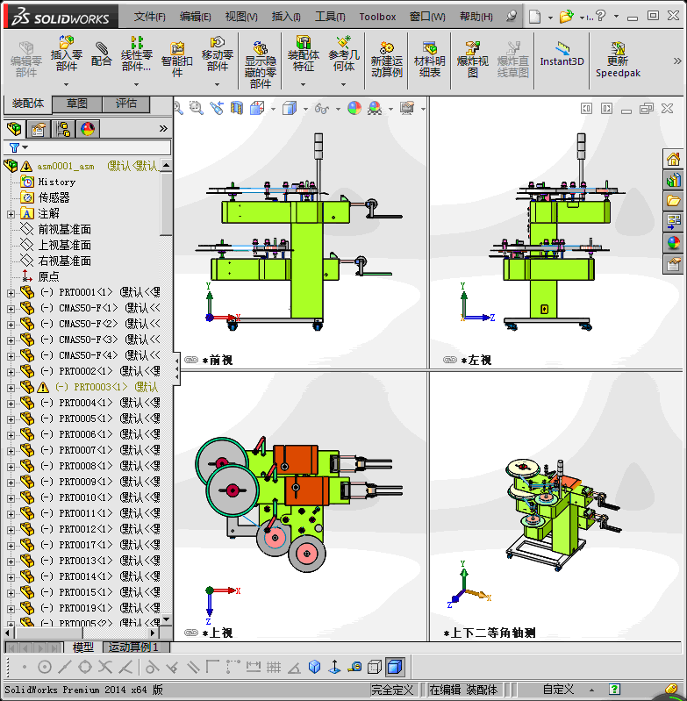Open ConfigurationManager tab icon

(x=63, y=129)
